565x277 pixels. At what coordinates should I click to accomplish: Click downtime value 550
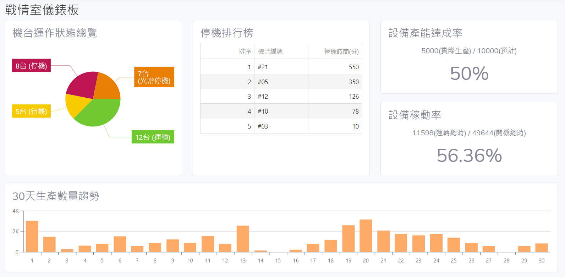[353, 67]
